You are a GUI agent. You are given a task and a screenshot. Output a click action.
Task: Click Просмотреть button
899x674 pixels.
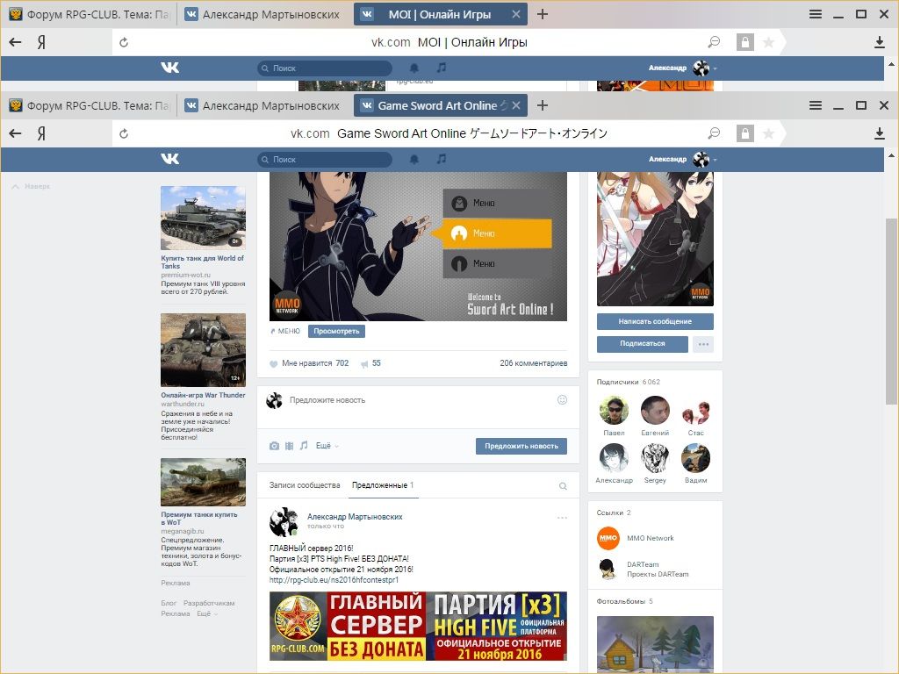point(336,331)
